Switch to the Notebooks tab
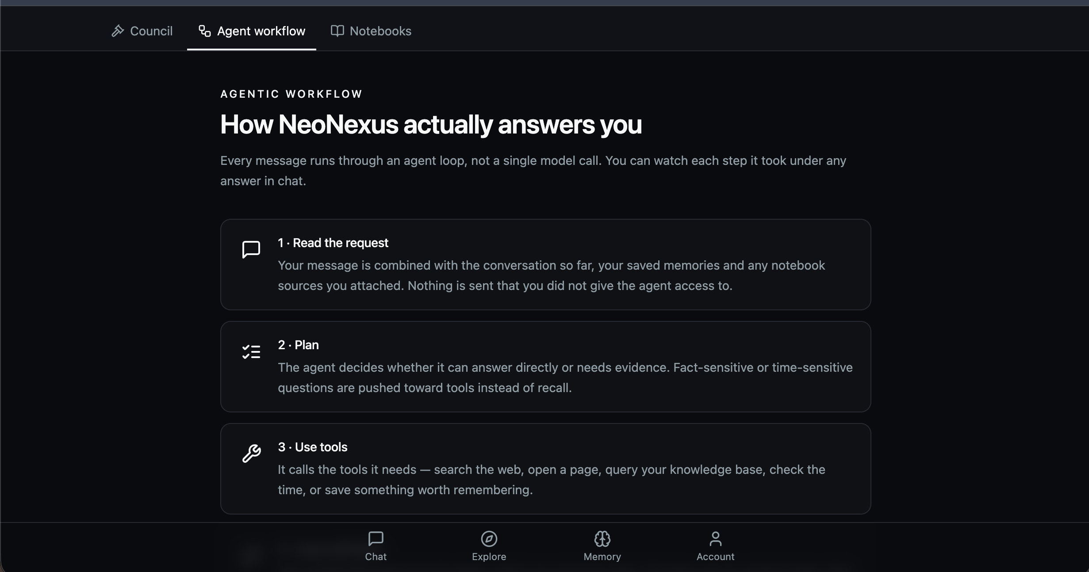 pos(371,31)
